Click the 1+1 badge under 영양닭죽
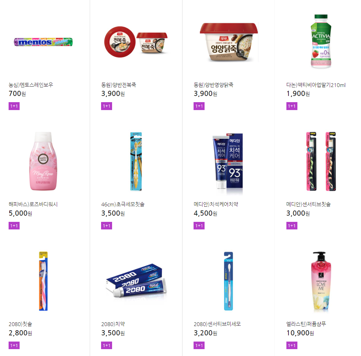361x356 pixels. click(199, 106)
